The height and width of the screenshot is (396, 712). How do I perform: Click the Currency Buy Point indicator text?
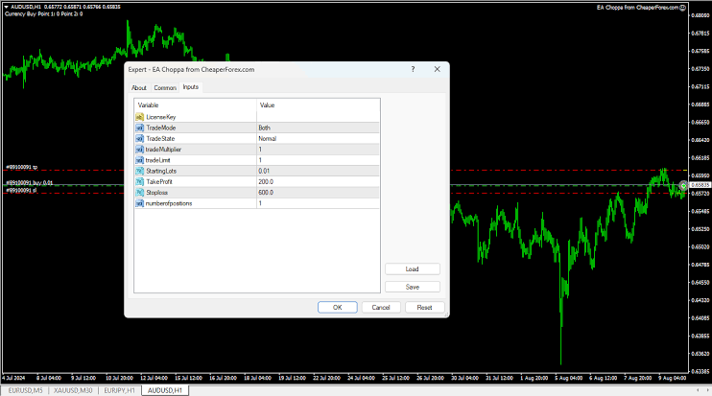pos(43,14)
